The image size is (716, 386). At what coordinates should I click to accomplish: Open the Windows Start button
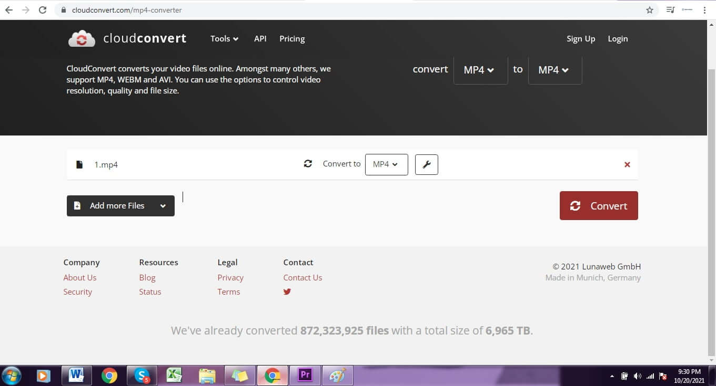[x=11, y=375]
